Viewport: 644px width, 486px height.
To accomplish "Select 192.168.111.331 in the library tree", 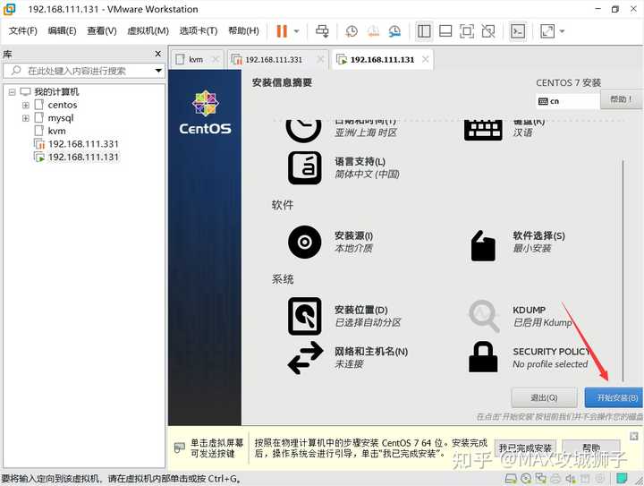I will coord(83,144).
